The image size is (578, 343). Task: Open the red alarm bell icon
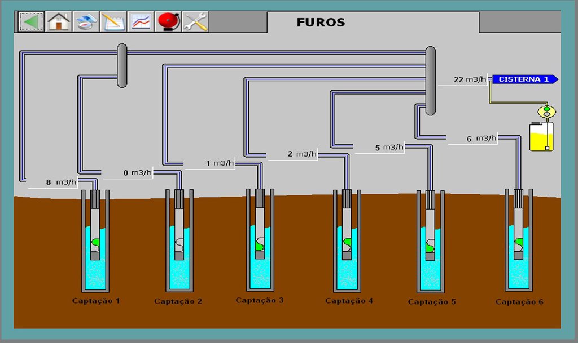(168, 22)
